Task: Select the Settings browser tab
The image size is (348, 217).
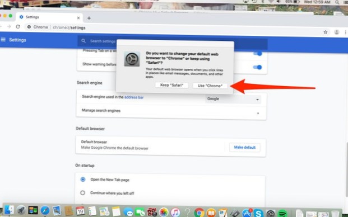Action: [49, 17]
